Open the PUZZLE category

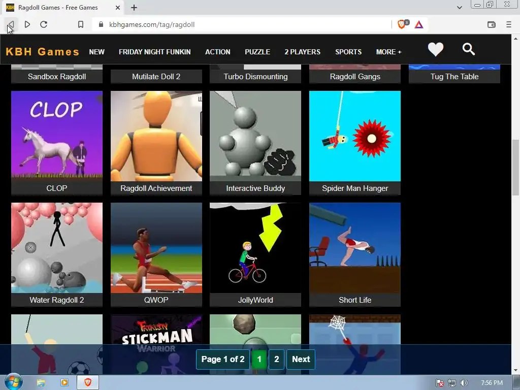257,52
